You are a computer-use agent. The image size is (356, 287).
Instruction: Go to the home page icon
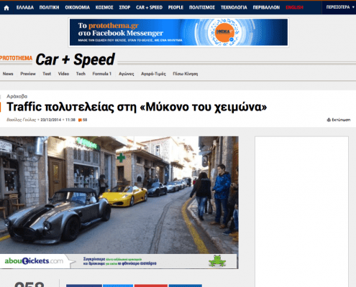tap(6, 8)
